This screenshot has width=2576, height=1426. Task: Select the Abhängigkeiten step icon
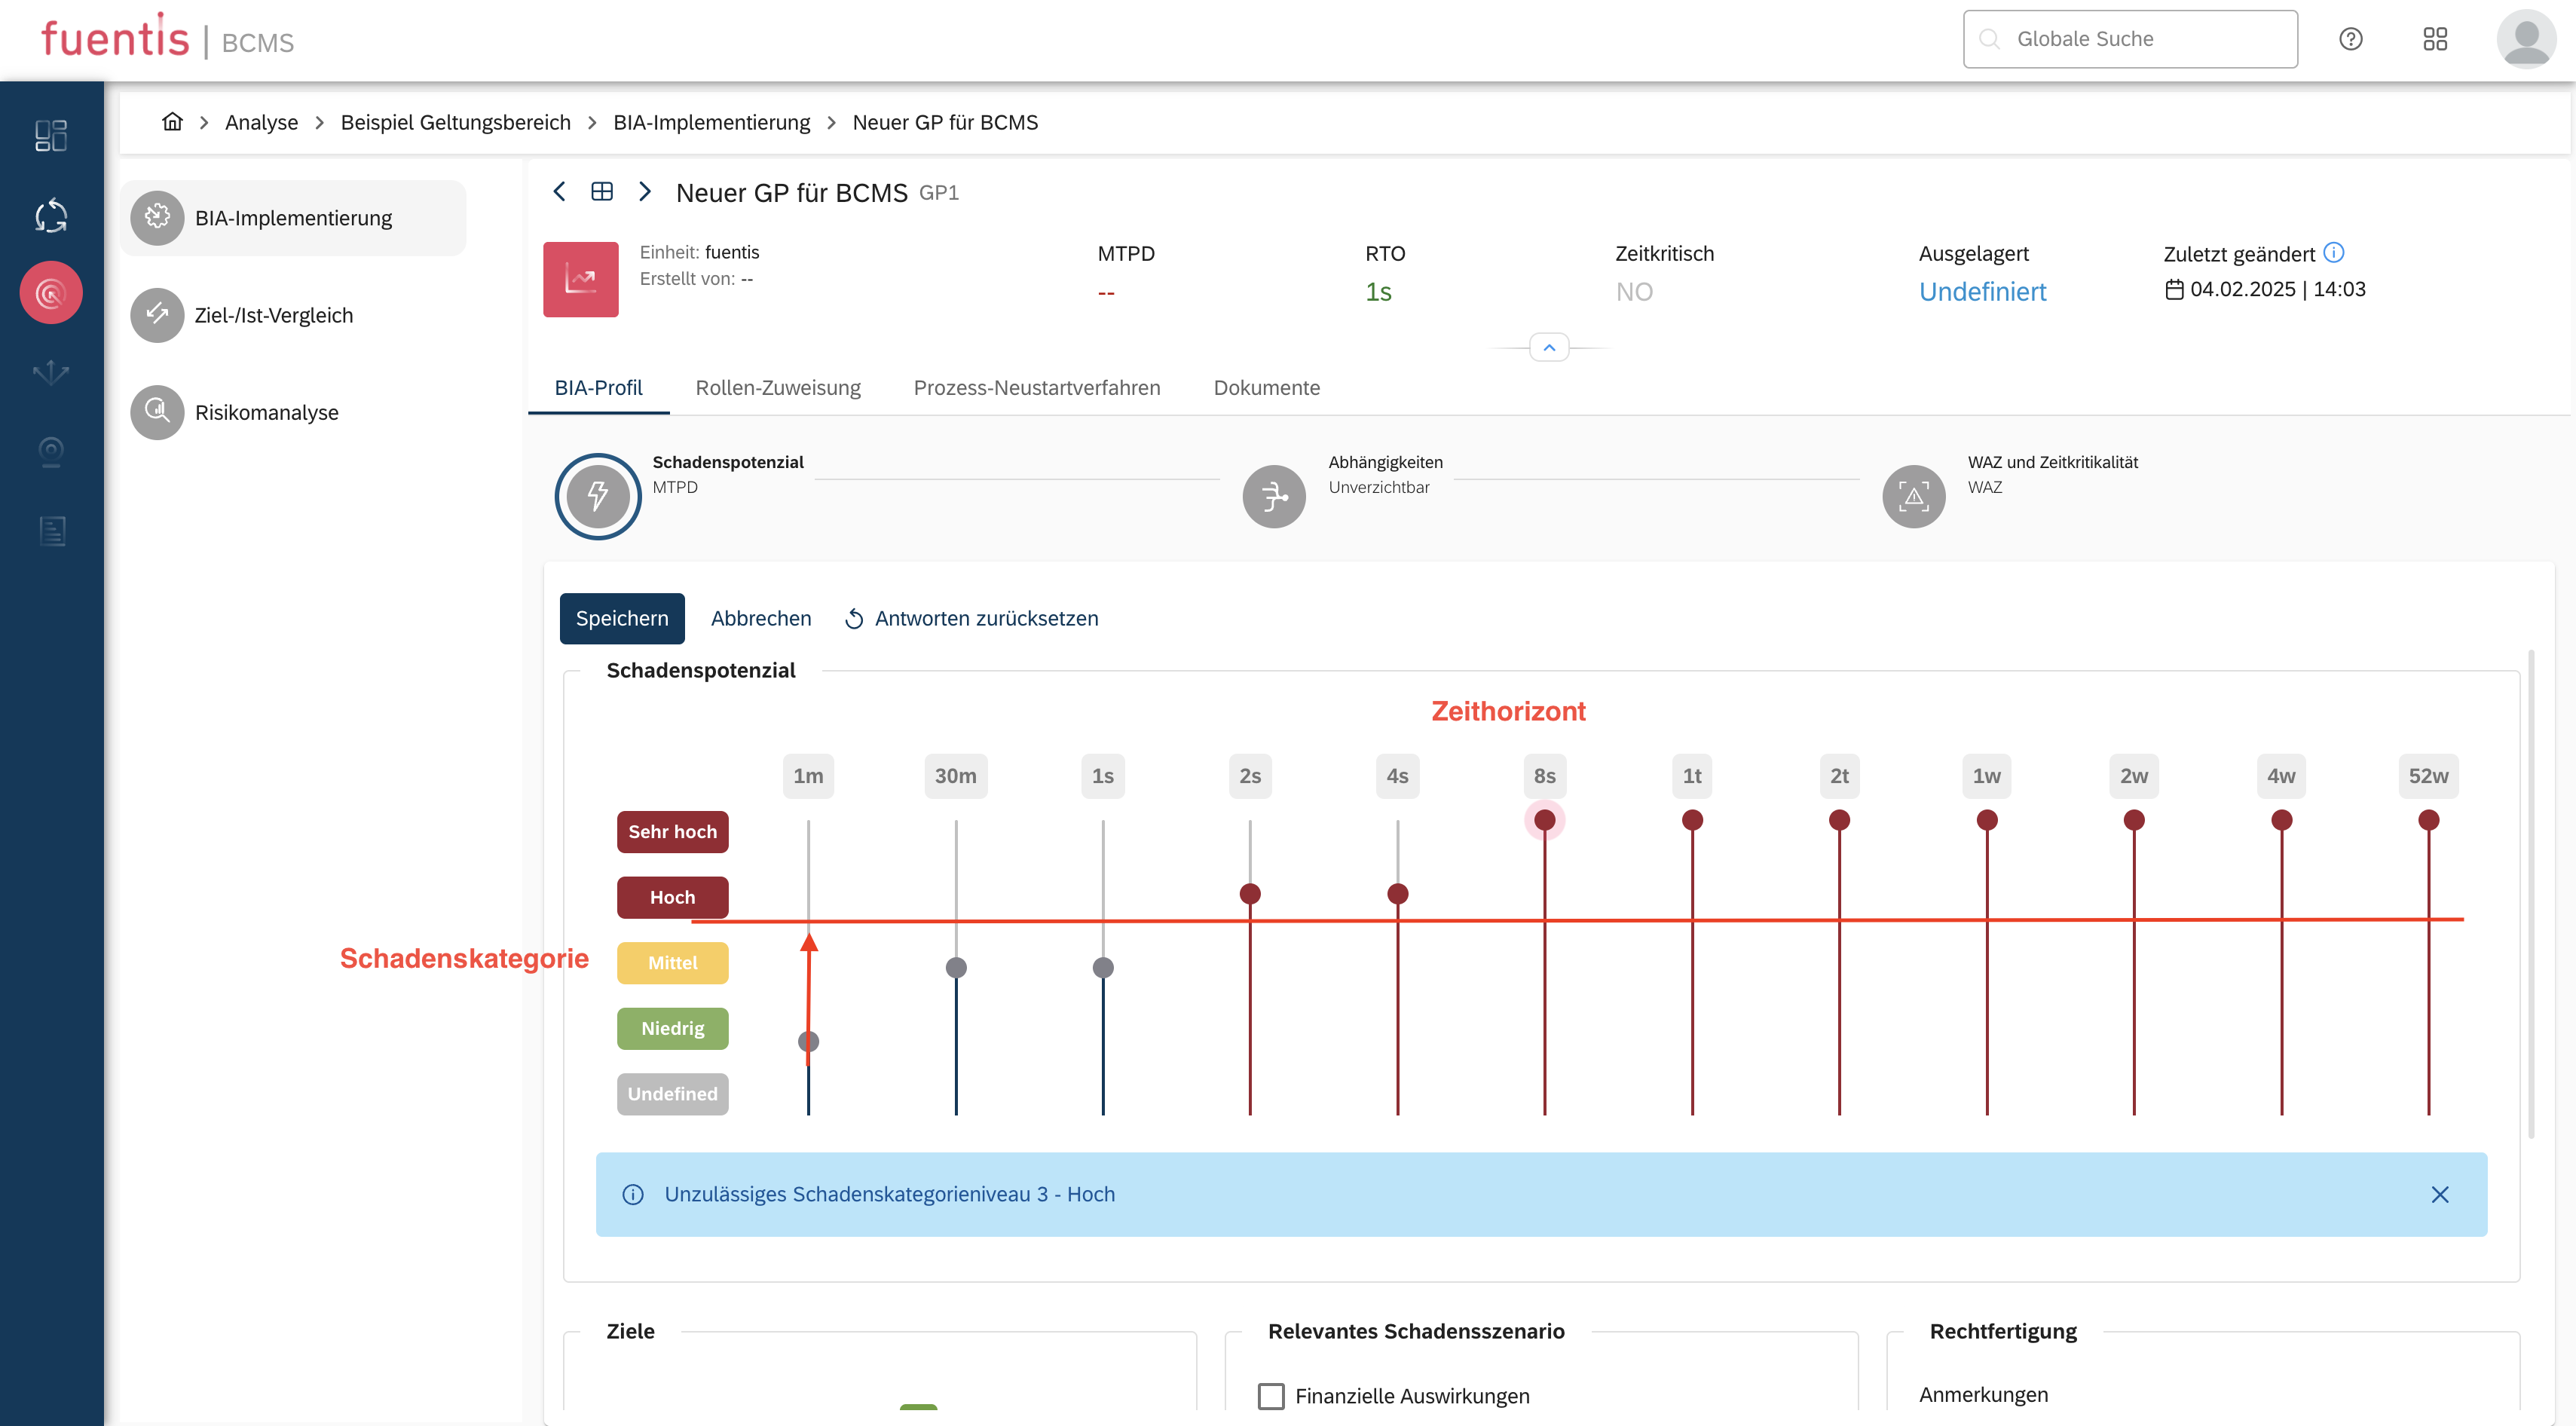tap(1273, 496)
